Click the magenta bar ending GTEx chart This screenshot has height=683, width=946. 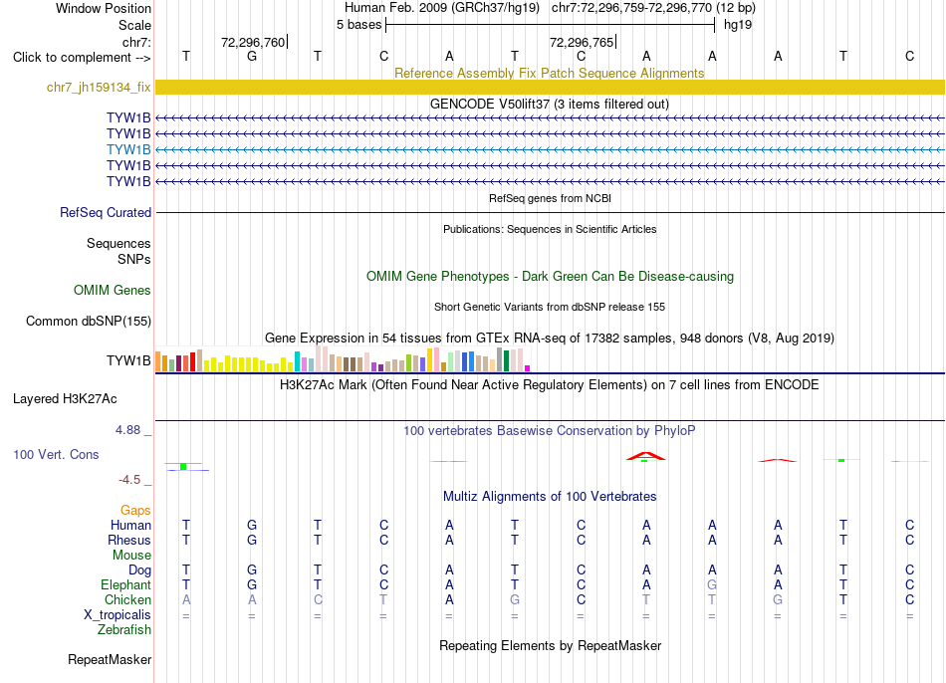pos(528,368)
